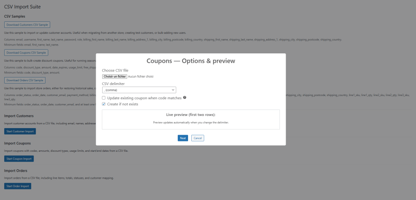The width and height of the screenshot is (416, 200).
Task: Open the CSV delimiter dropdown
Action: pos(139,90)
